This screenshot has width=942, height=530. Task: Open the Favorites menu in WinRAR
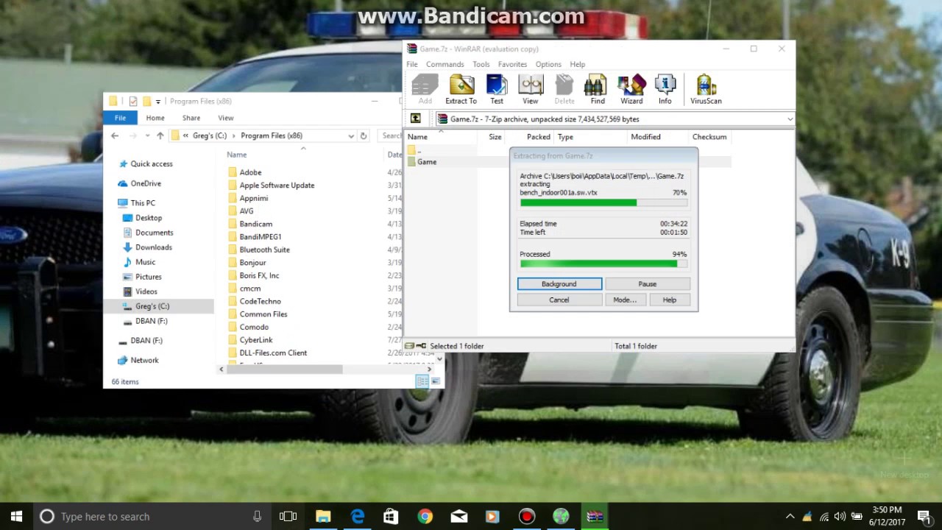pyautogui.click(x=512, y=64)
